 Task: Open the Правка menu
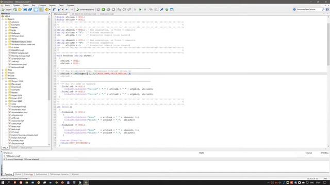(16, 6)
